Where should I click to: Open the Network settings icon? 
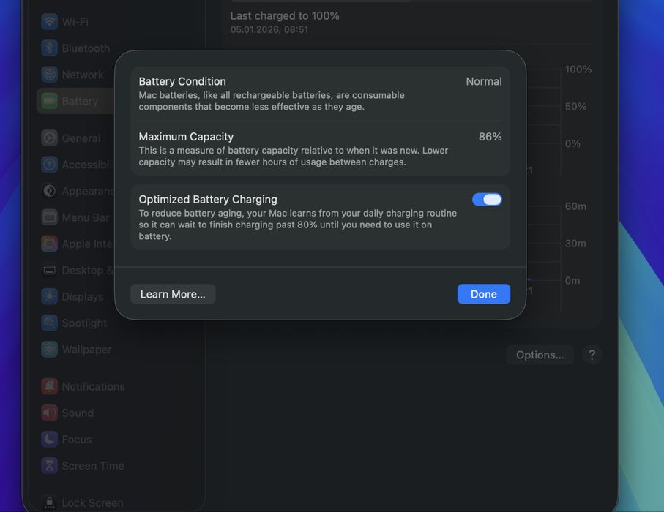pyautogui.click(x=49, y=75)
